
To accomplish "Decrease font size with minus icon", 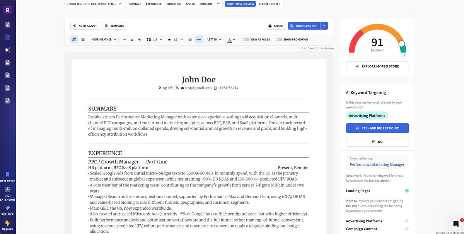I will (x=125, y=39).
